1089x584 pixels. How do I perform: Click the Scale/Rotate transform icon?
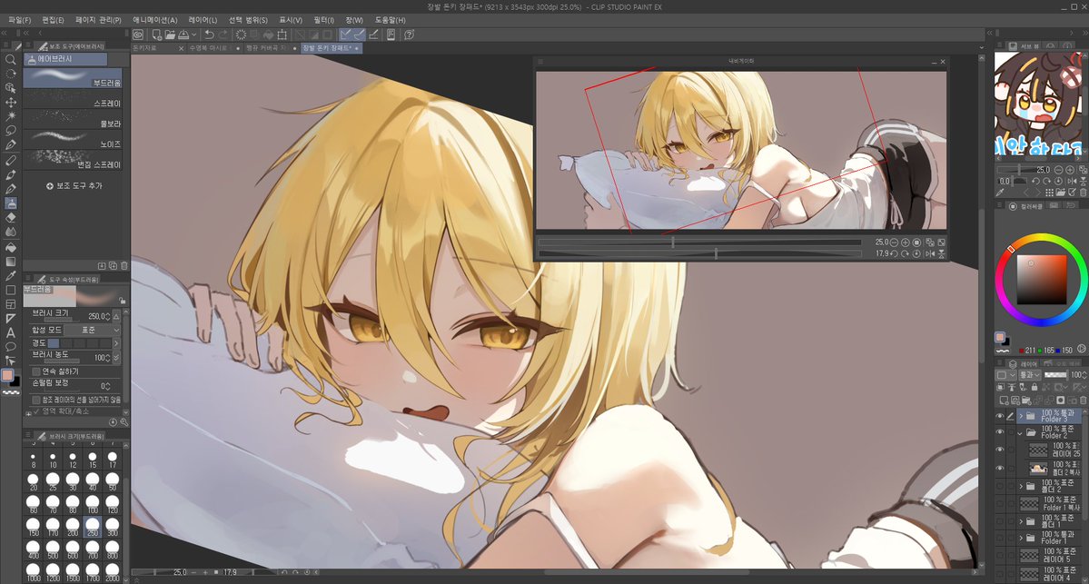(x=282, y=34)
